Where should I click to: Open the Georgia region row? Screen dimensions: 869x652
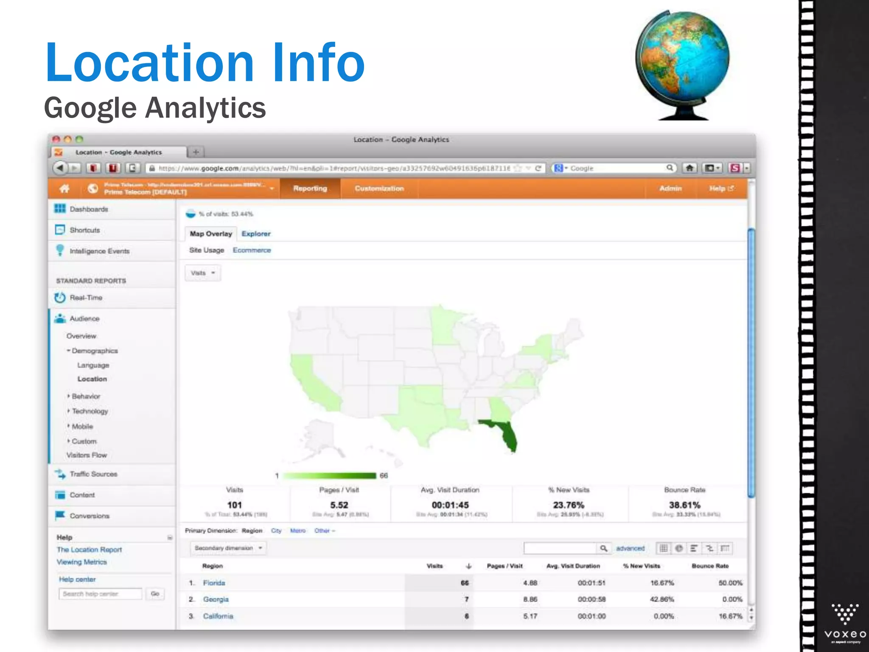(x=216, y=599)
